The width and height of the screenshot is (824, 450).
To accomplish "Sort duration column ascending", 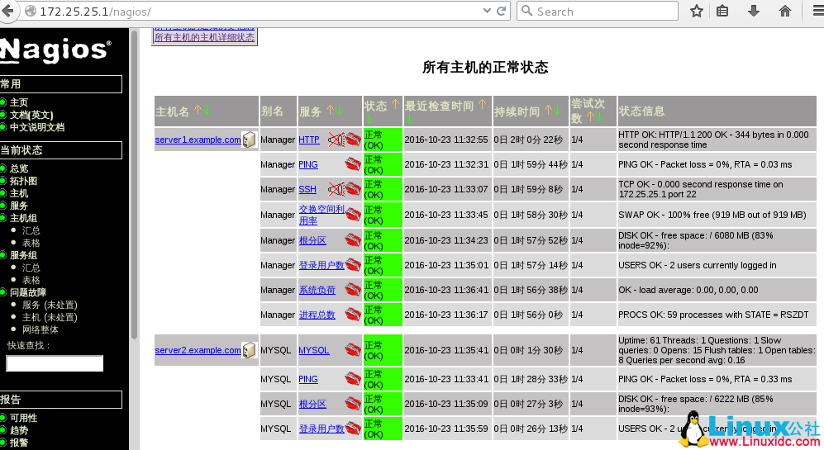I will [548, 110].
